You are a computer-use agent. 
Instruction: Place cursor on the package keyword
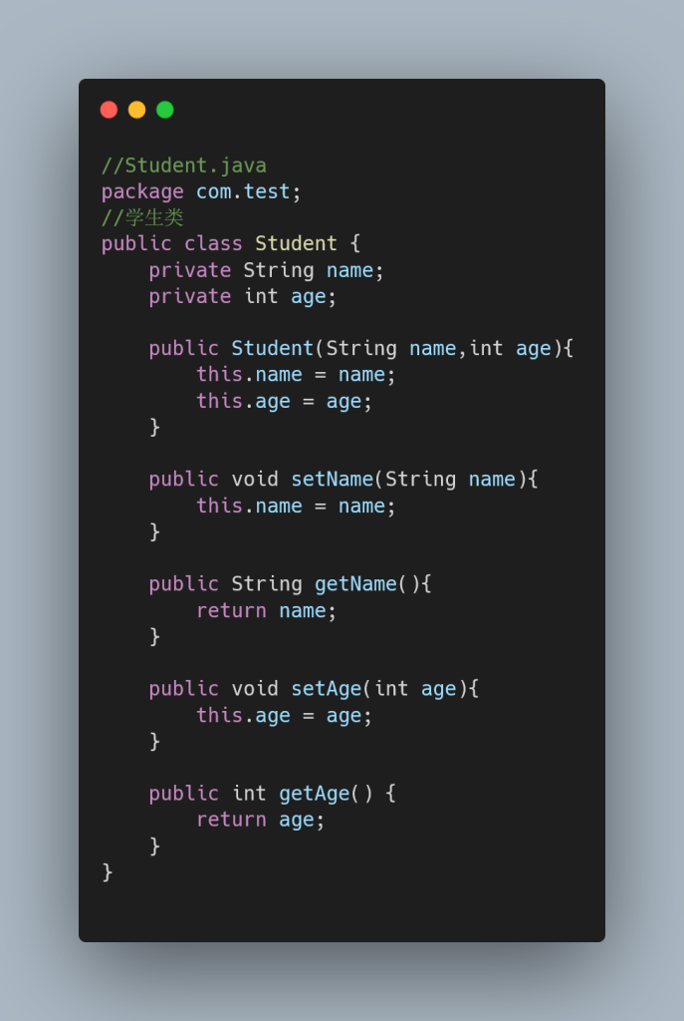[142, 191]
